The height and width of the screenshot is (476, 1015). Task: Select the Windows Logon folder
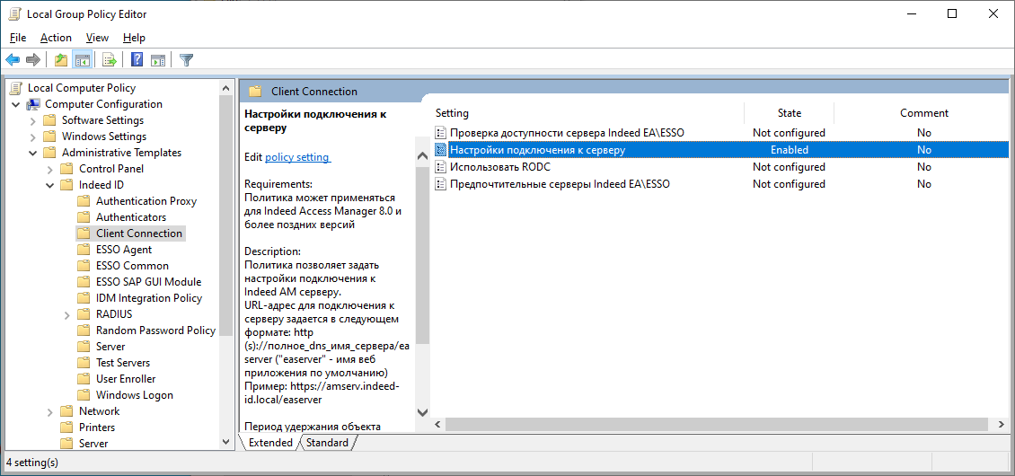[x=134, y=395]
